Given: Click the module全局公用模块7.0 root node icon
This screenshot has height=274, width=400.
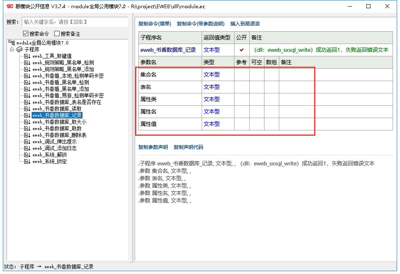Looking at the screenshot, I should point(12,43).
